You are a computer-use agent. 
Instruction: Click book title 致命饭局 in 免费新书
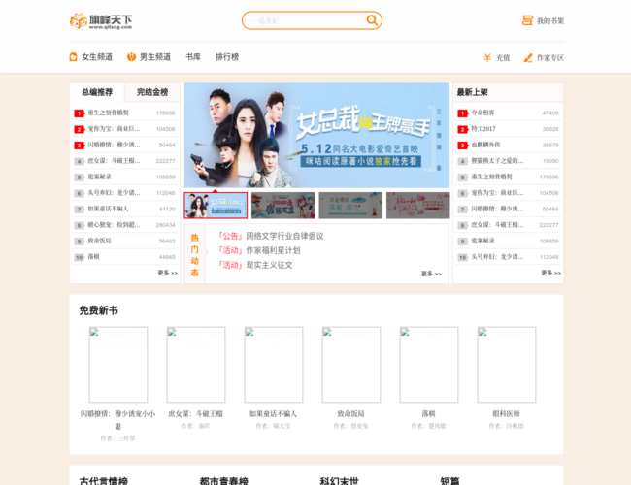point(350,414)
